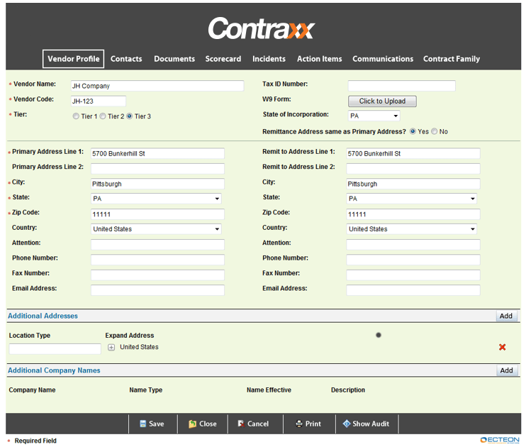Click the remit-to Email Address field
526x447 pixels.
pos(413,290)
